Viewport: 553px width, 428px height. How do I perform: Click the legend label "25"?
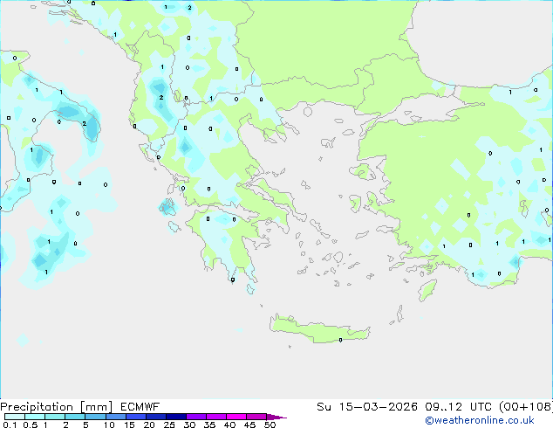pyautogui.click(x=169, y=425)
